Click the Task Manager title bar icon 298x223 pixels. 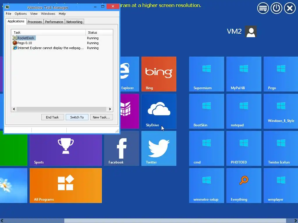[7, 7]
